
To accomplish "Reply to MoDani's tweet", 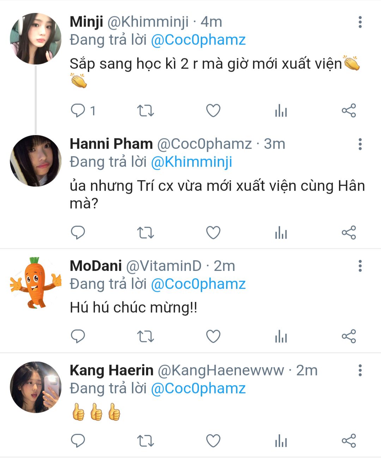I will coord(78,337).
